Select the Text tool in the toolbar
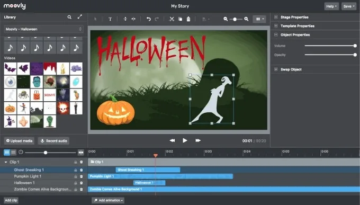Screen dimensions: 360x205 (110, 19)
